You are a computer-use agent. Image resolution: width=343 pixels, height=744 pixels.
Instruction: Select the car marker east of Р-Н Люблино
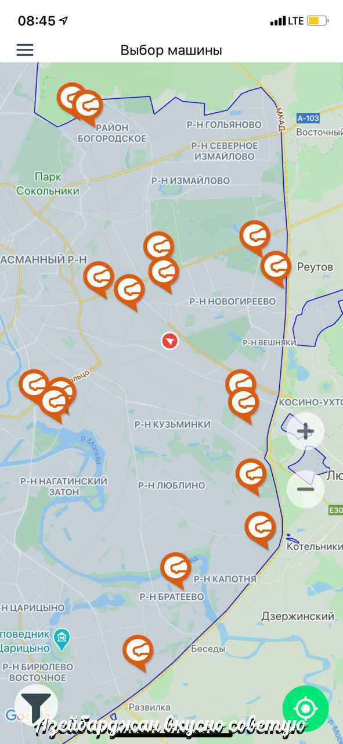point(251,475)
